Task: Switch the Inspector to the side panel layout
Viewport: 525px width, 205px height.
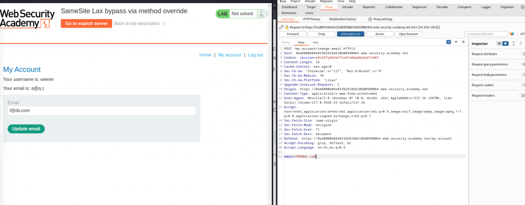Action: point(505,43)
